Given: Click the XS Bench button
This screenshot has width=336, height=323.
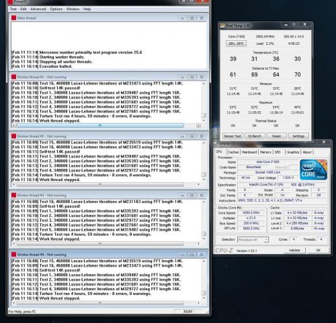Looking at the screenshot, I should (x=255, y=136).
